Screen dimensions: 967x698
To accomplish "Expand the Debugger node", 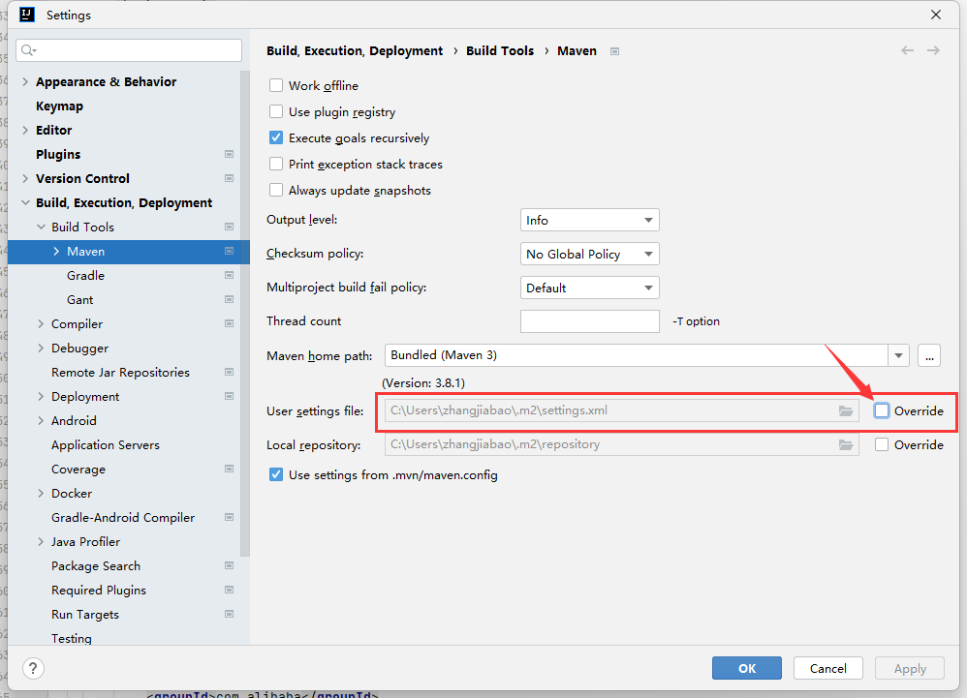I will pyautogui.click(x=41, y=349).
